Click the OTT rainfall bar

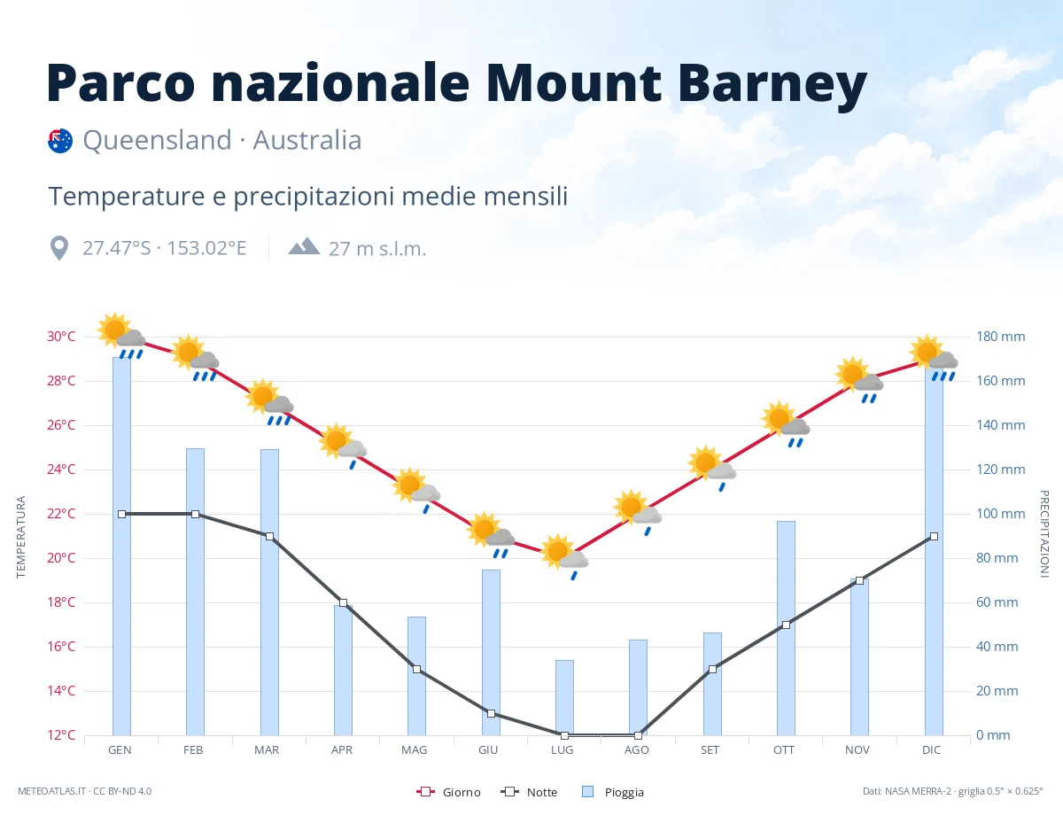(x=786, y=628)
